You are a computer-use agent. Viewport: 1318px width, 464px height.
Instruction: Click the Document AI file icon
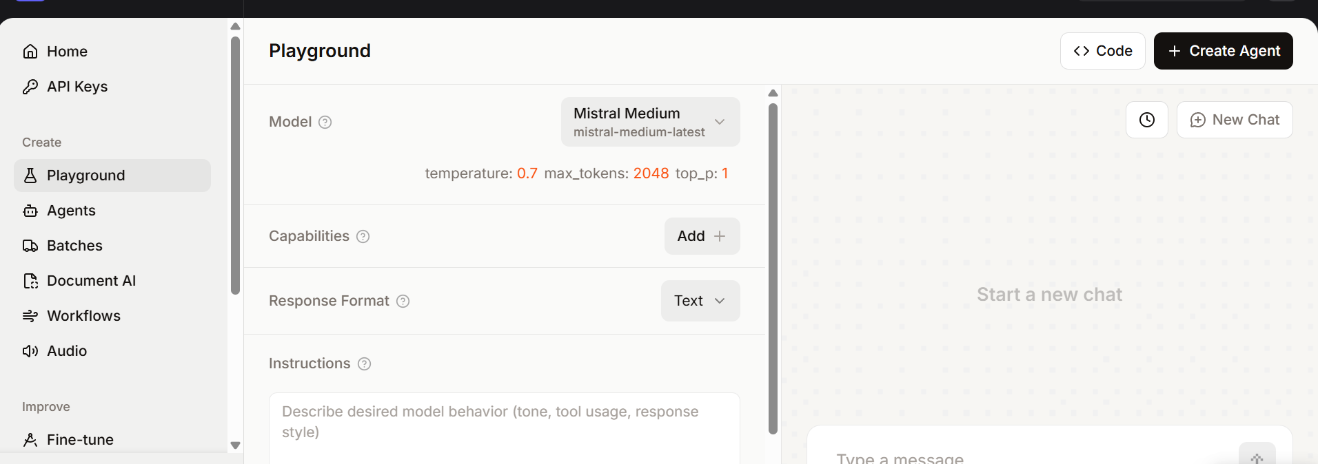coord(30,281)
